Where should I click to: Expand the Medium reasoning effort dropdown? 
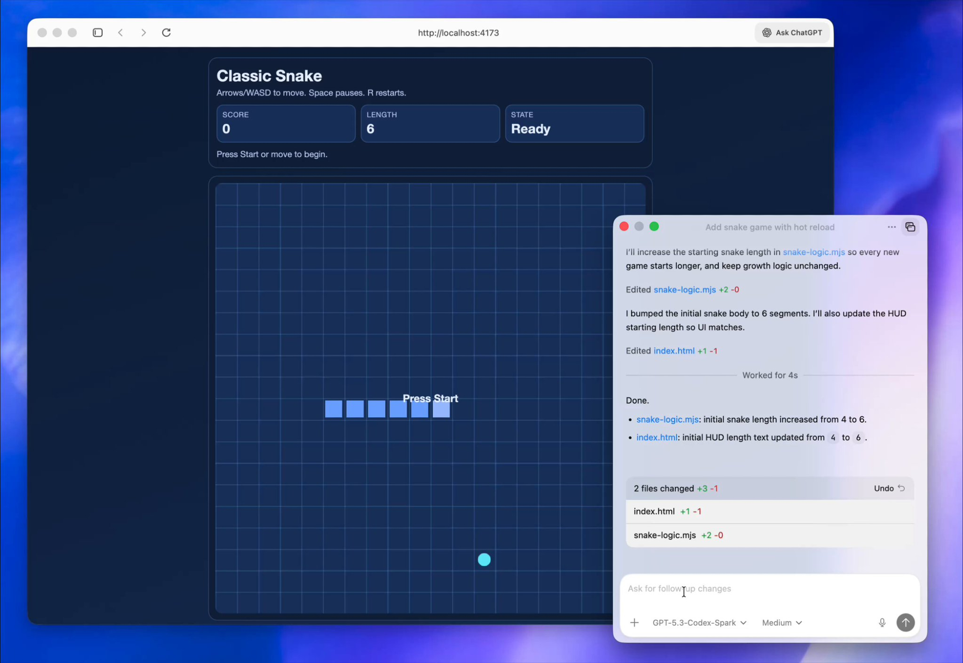pos(781,623)
